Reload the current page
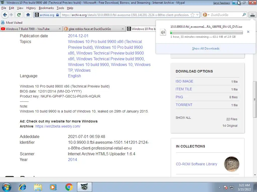 pos(19,15)
